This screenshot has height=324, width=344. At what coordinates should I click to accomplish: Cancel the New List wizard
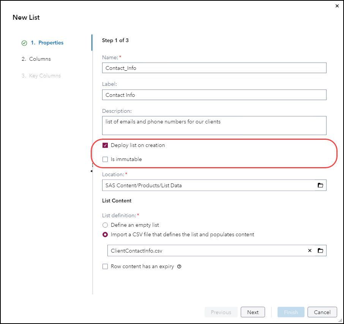tap(322, 312)
